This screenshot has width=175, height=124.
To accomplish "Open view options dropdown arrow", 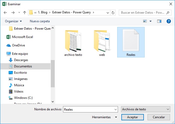I will click(151, 21).
